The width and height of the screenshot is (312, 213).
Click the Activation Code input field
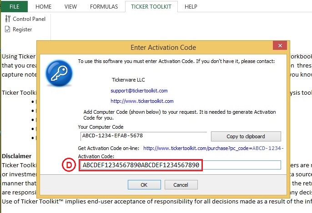(x=180, y=165)
